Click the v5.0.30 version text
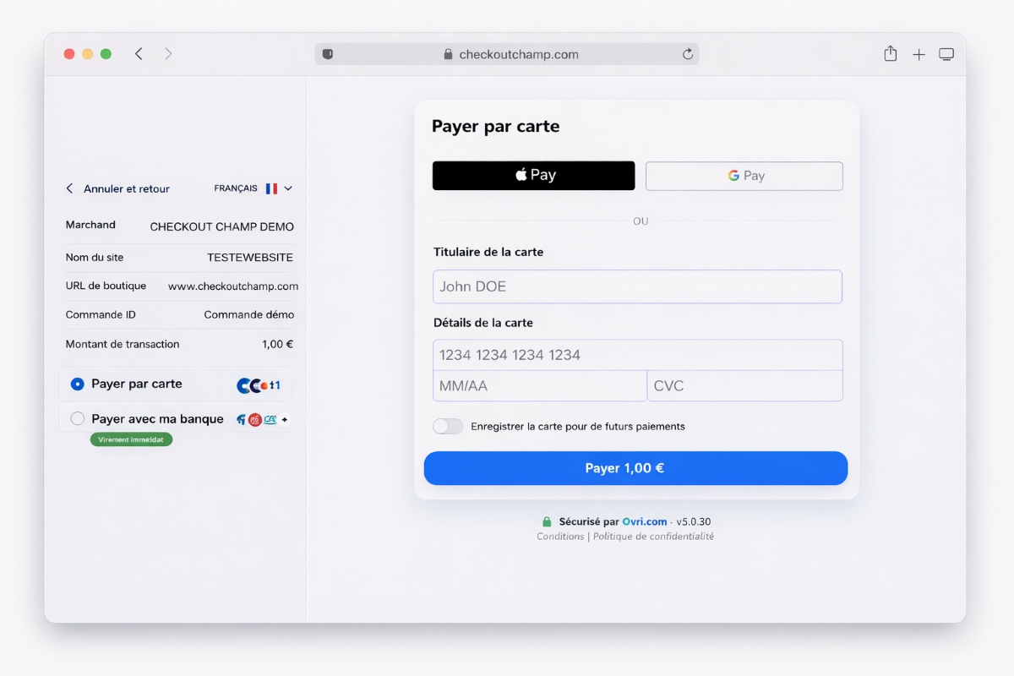 (x=694, y=521)
